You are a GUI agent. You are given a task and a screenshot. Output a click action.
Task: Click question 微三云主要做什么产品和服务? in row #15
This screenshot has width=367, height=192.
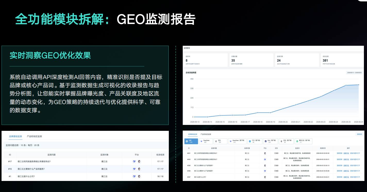click(31, 169)
